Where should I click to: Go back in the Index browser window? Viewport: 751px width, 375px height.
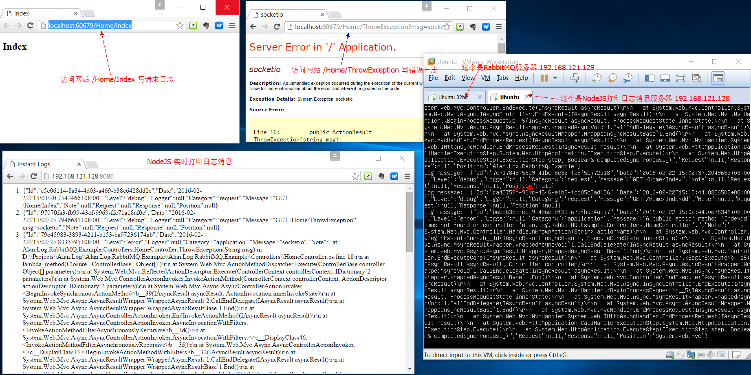coord(7,25)
